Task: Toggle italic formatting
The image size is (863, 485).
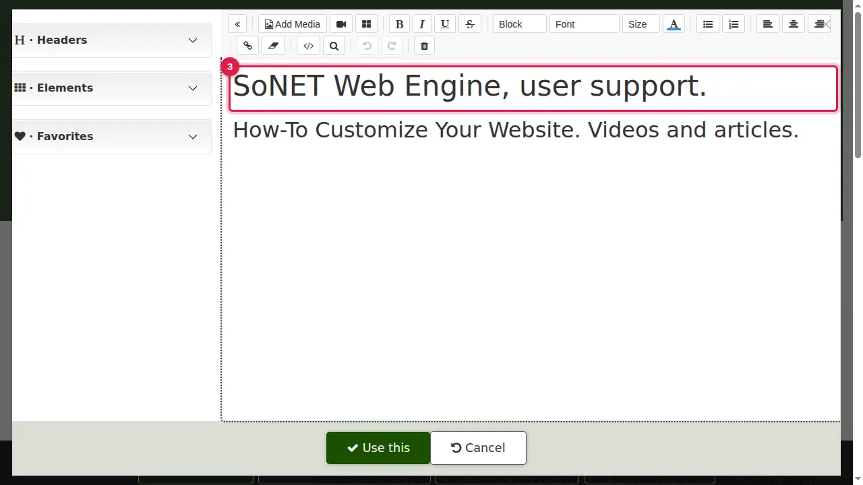Action: (x=422, y=24)
